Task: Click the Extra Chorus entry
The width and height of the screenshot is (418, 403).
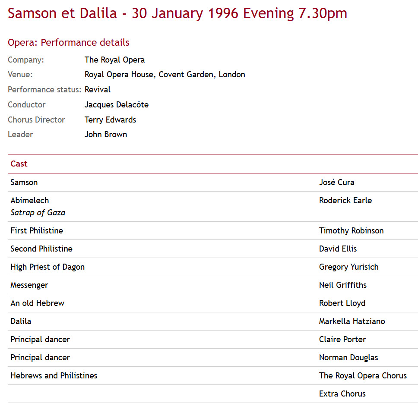Action: [342, 394]
